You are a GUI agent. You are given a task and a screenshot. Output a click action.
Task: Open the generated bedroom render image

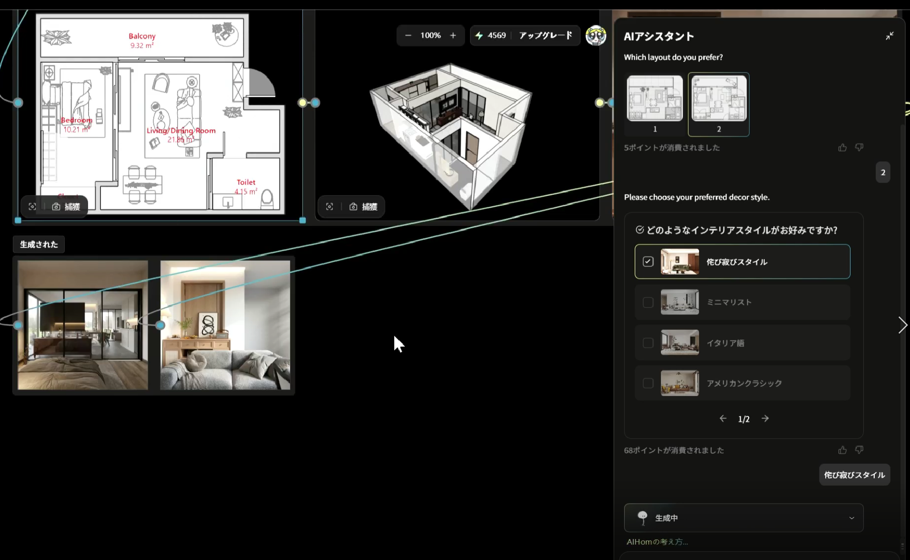(x=83, y=325)
